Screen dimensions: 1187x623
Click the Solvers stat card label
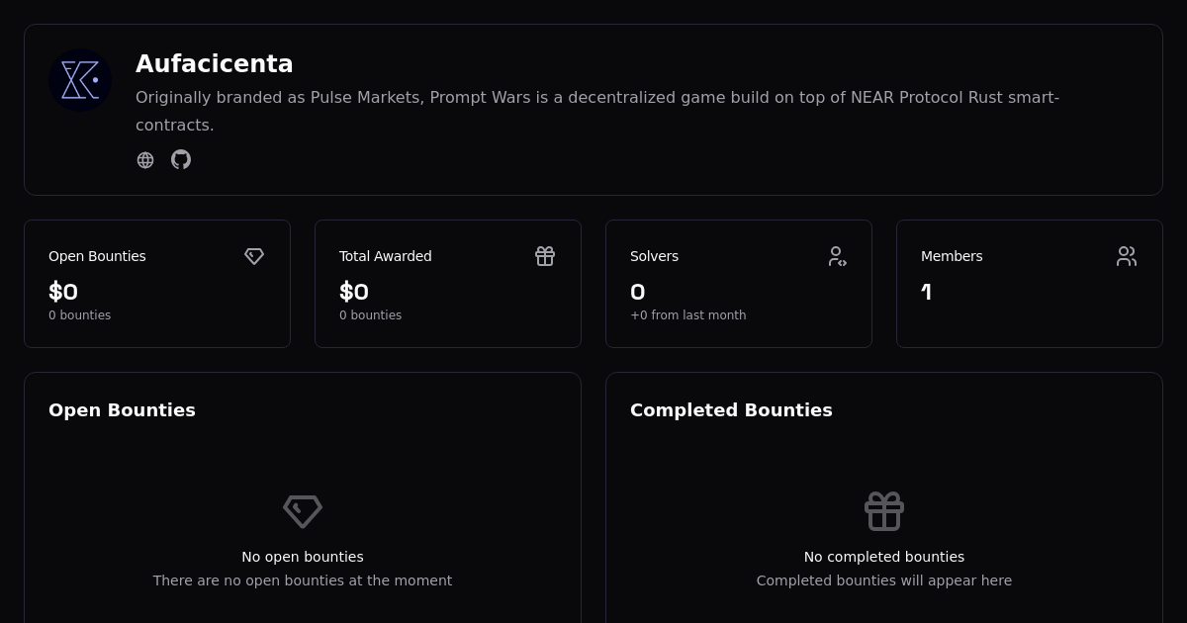click(654, 256)
